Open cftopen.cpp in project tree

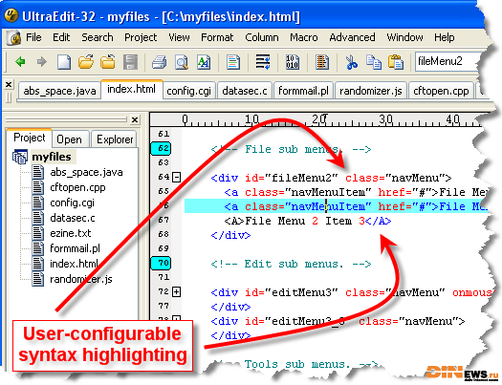77,187
